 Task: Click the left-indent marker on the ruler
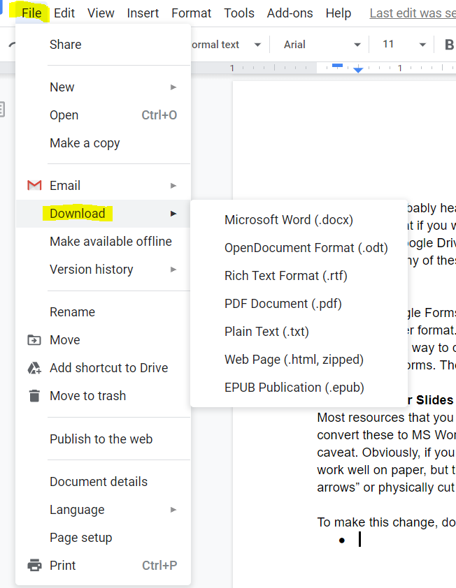tap(358, 70)
